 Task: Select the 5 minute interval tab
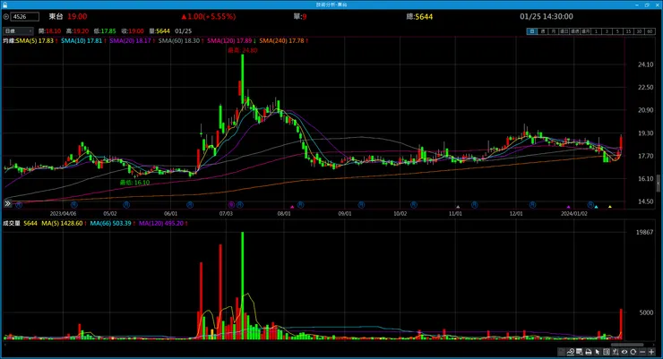point(618,31)
